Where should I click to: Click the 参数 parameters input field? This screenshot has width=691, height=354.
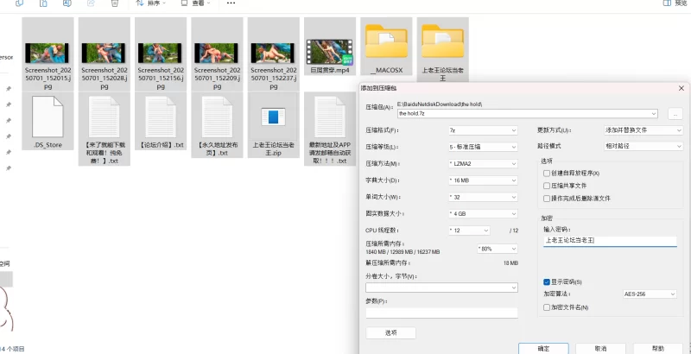pyautogui.click(x=441, y=313)
